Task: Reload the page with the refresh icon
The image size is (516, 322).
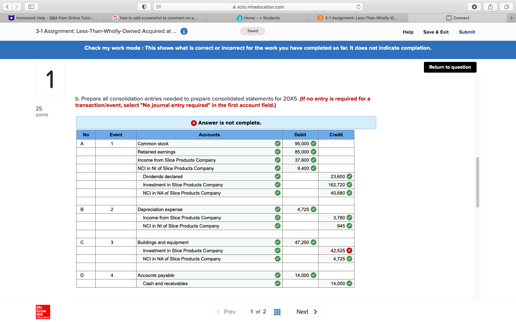Action: point(358,7)
